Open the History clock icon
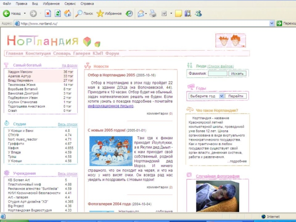The image size is (296, 222). tap(129, 14)
